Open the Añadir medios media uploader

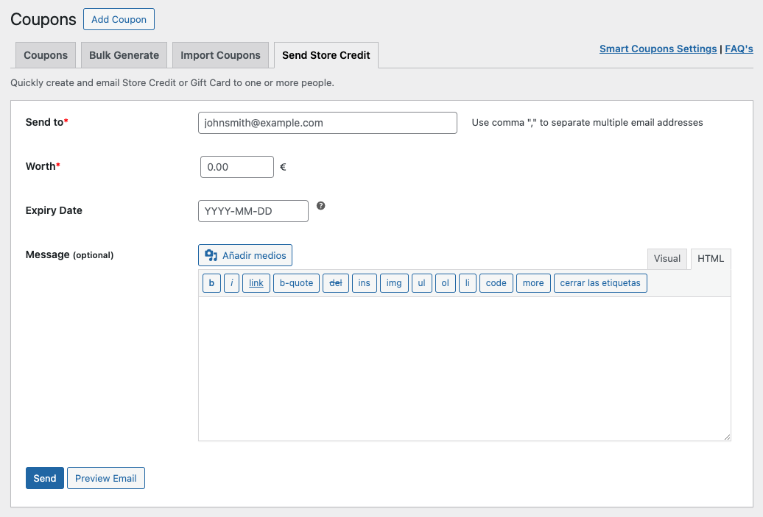[x=245, y=255]
